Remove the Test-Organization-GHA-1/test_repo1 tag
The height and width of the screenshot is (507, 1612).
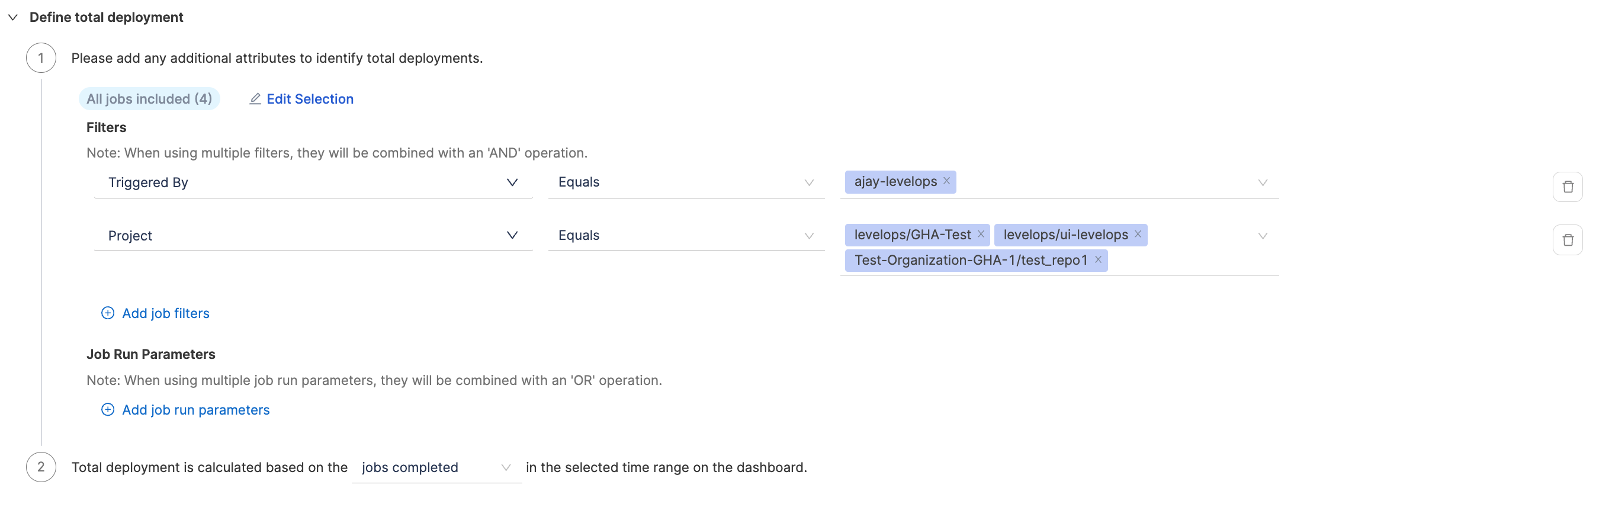coord(1097,260)
